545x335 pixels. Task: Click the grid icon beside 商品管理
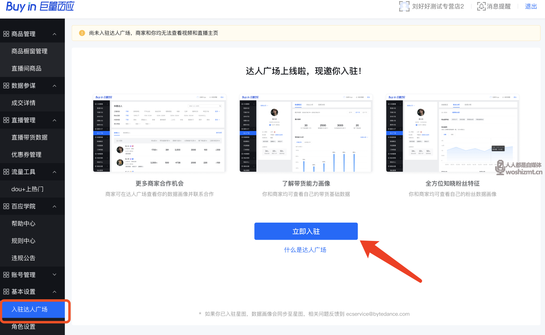[6, 34]
